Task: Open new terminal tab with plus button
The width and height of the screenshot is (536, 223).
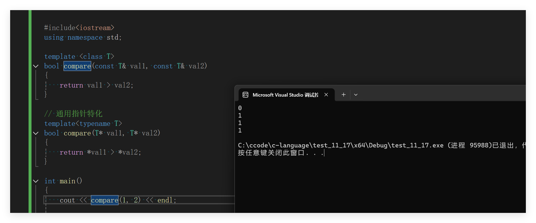Action: tap(344, 94)
